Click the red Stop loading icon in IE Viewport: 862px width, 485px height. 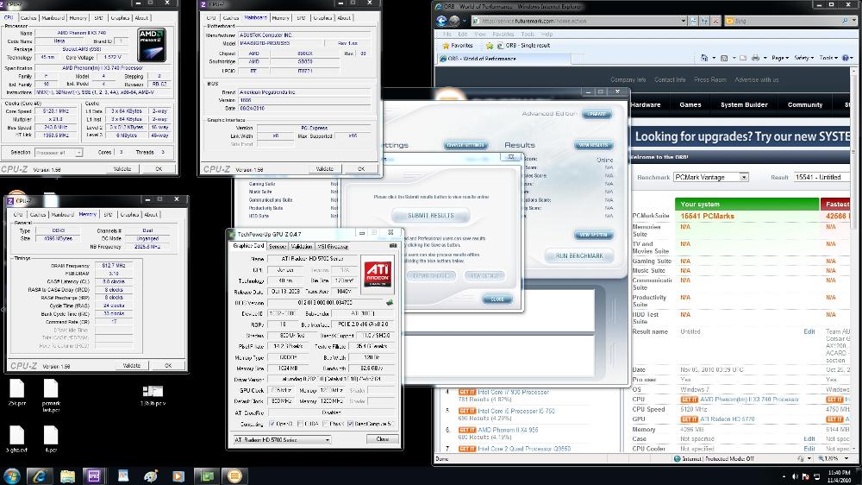pos(715,21)
